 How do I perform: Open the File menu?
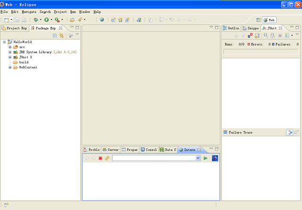[4, 12]
